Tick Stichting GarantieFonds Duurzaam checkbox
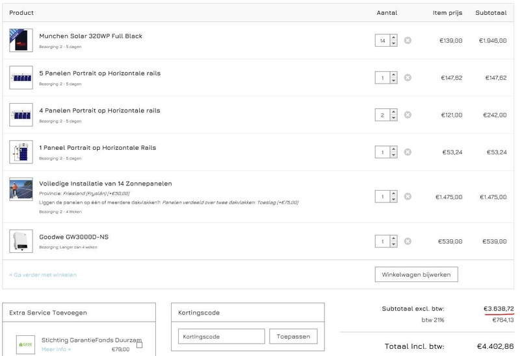 140,345
